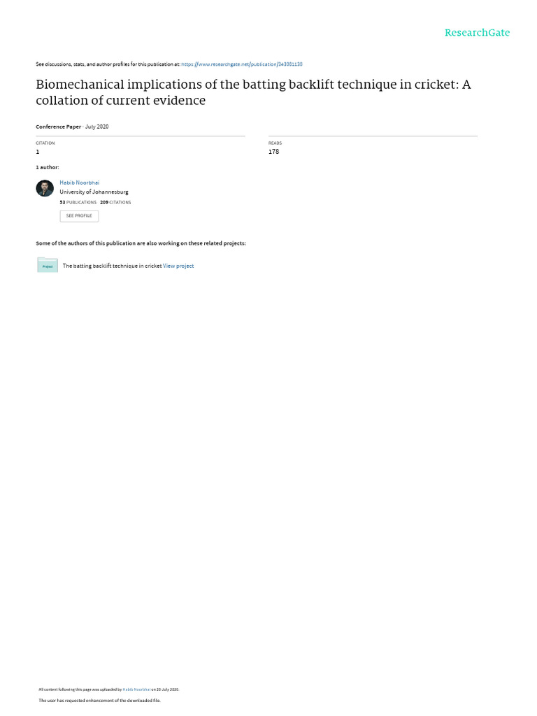Image resolution: width=537 pixels, height=716 pixels.
Task: Follow the View project link
Action: pos(178,266)
